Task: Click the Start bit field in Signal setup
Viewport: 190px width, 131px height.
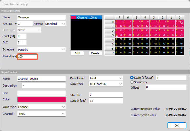Action: point(106,95)
